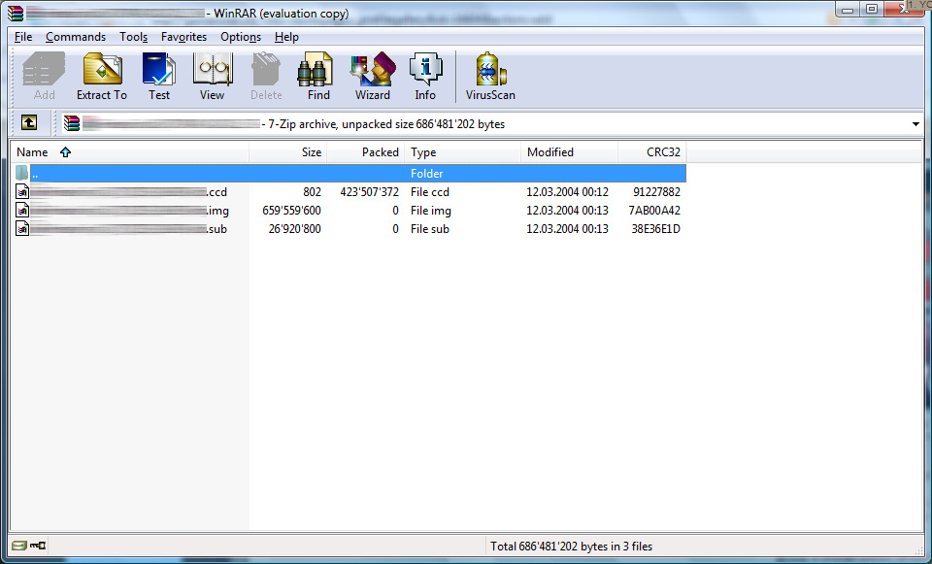
Task: Open the Favorites menu
Action: click(183, 37)
